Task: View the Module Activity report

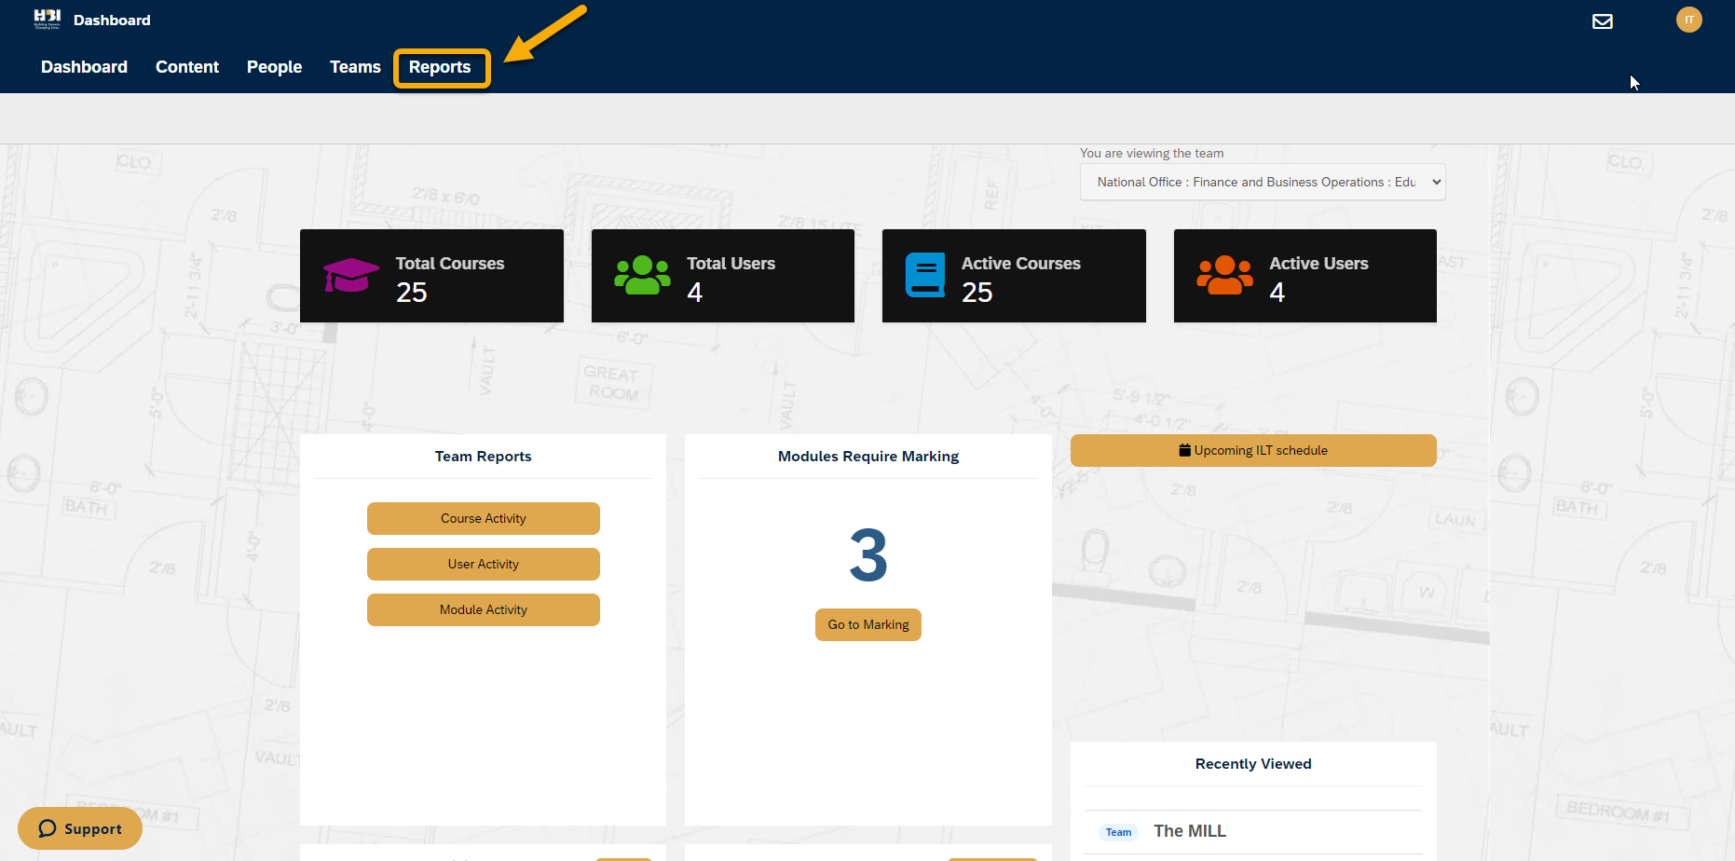Action: pos(483,609)
